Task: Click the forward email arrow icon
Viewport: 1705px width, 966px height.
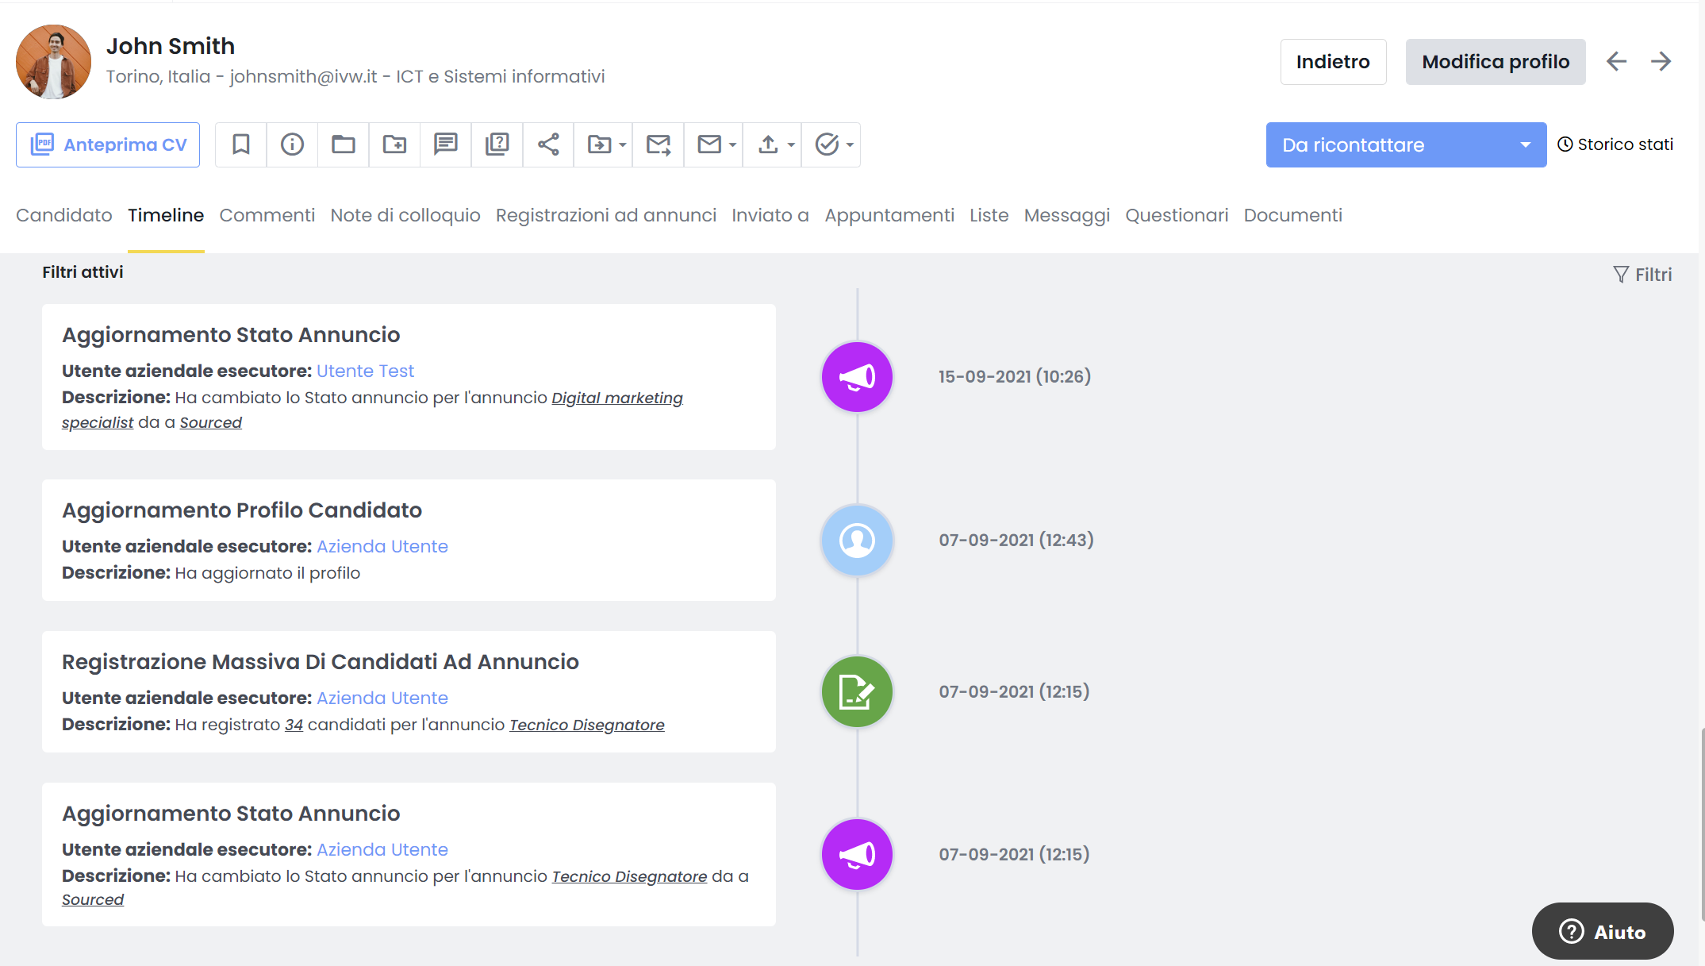Action: (x=659, y=144)
